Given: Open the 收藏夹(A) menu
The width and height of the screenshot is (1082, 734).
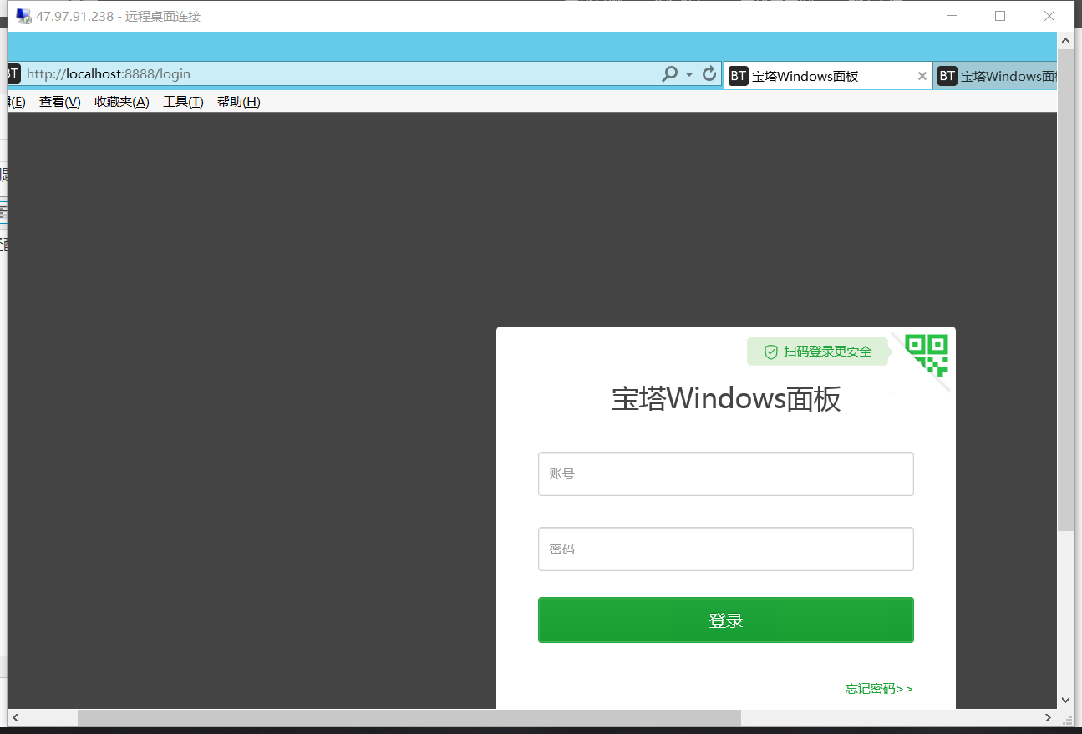Looking at the screenshot, I should [x=122, y=102].
